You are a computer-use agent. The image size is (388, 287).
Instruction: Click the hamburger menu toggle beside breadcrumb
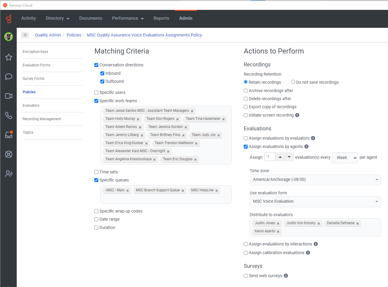coord(25,35)
